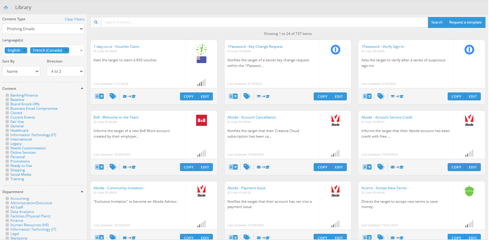Click the magnifier icon beside search field
This screenshot has width=489, height=240.
96,22
